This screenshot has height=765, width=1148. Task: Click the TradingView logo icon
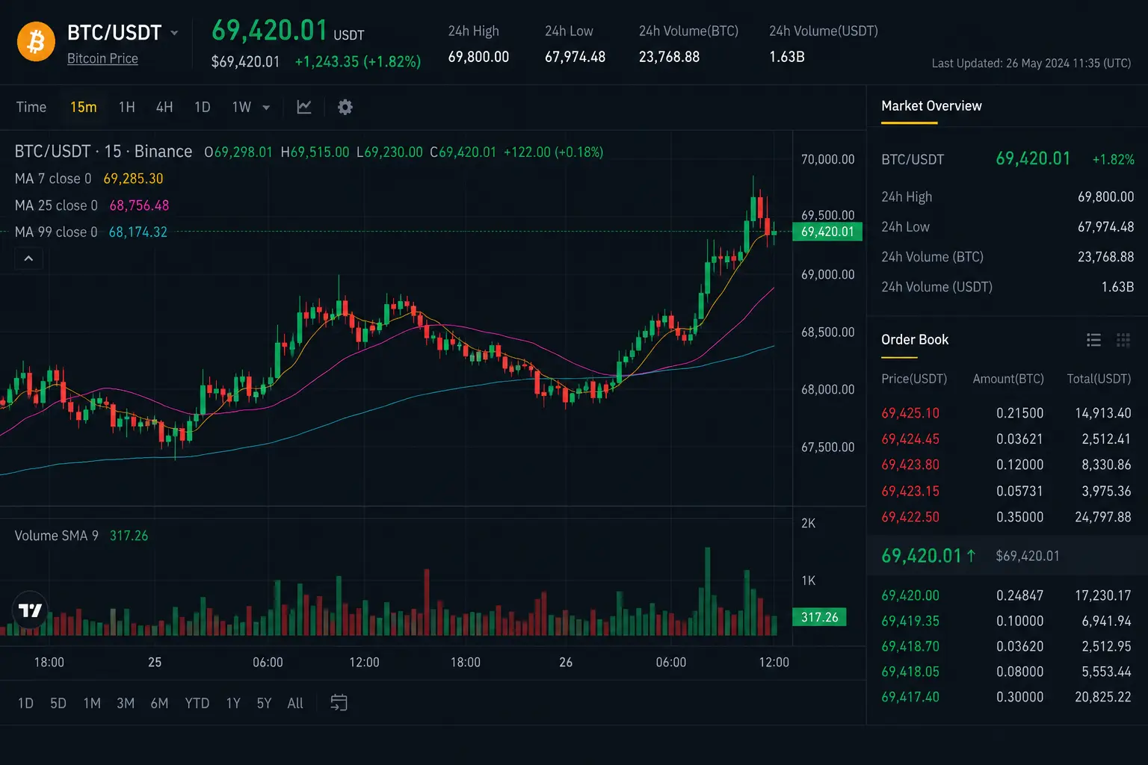tap(31, 610)
